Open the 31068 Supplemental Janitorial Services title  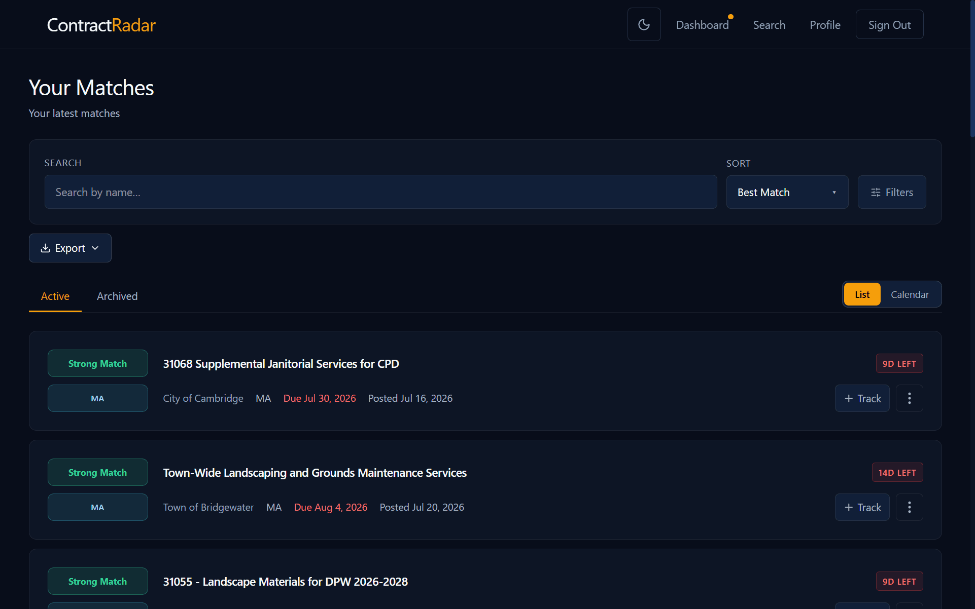281,364
